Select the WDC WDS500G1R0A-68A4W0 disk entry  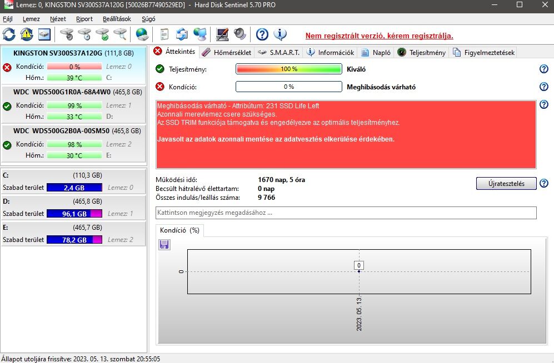(73, 104)
